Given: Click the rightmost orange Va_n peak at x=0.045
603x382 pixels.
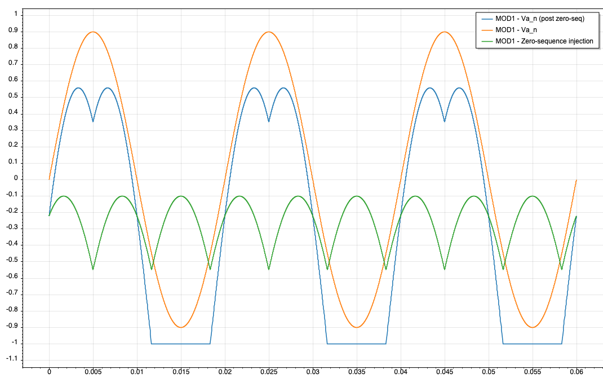Looking at the screenshot, I should (x=445, y=32).
